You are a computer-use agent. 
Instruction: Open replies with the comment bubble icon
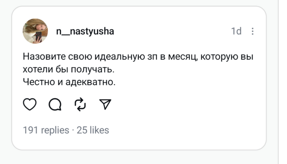(x=55, y=105)
